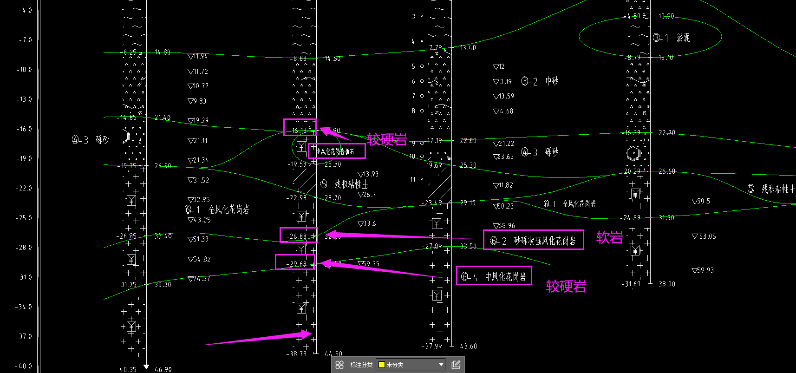Select the value ▽9.83
The width and height of the screenshot is (796, 373).
pos(197,101)
